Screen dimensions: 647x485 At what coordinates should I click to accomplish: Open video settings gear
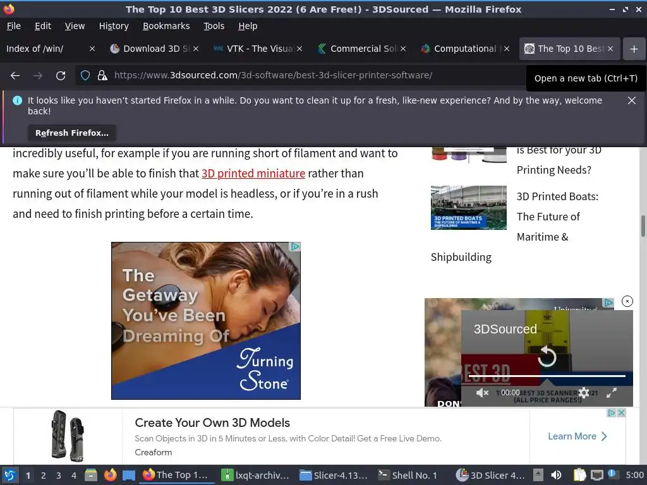583,393
